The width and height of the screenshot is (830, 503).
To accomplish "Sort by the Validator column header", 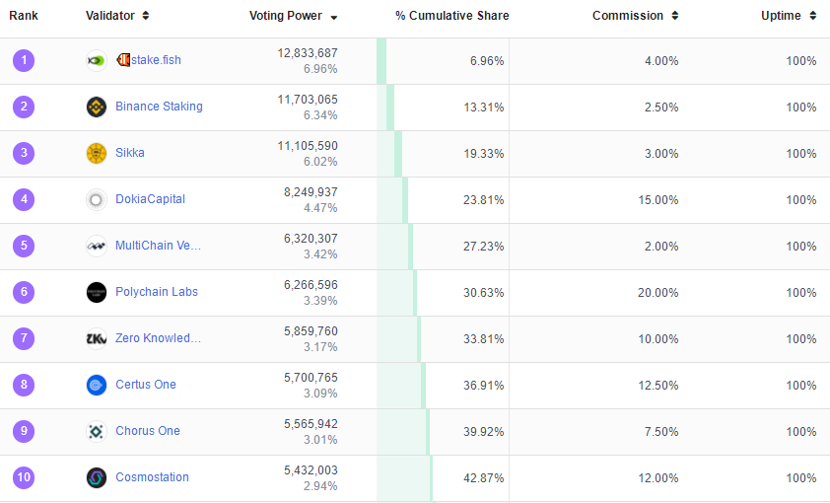I will 117,16.
